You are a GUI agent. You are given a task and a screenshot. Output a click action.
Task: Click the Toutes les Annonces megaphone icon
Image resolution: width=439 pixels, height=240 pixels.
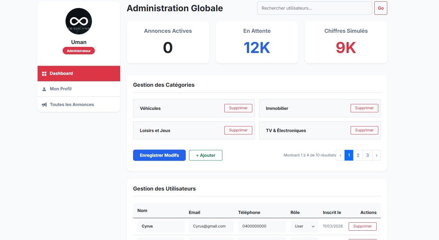point(44,105)
